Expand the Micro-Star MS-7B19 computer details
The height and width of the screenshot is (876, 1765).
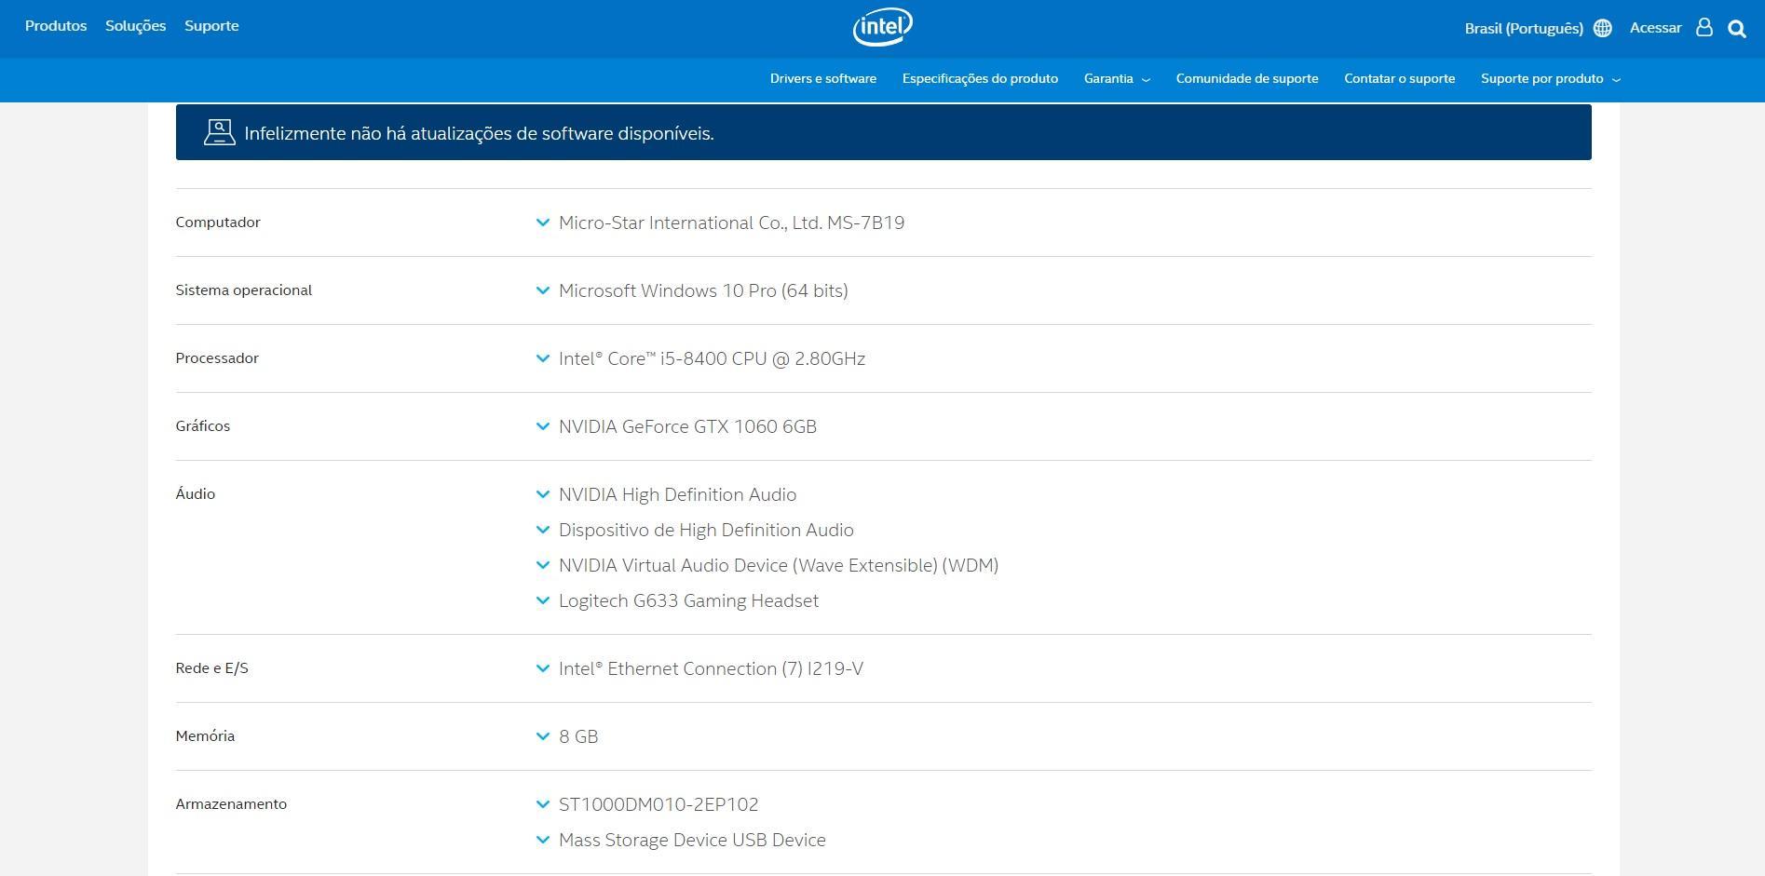pos(721,222)
